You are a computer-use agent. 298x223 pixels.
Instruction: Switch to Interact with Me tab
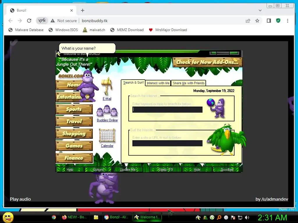click(x=158, y=83)
